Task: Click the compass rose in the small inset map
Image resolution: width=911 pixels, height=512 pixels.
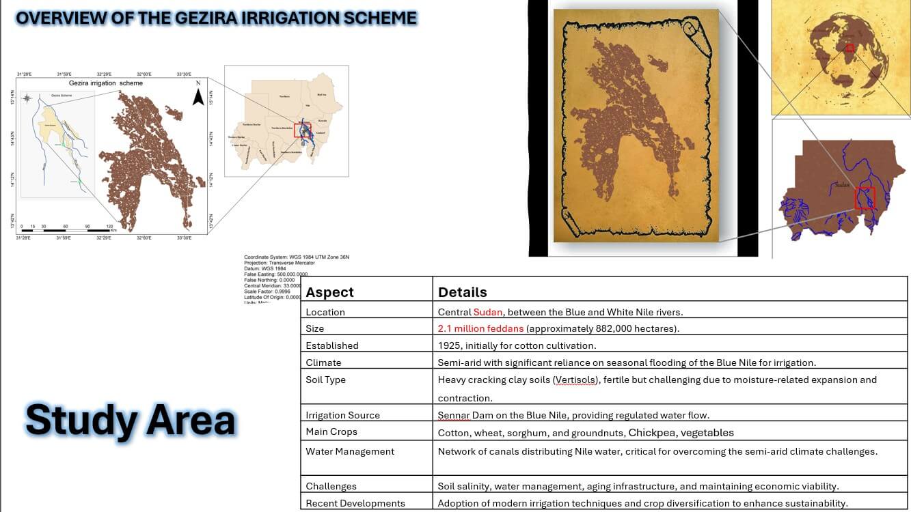Action: click(x=27, y=98)
